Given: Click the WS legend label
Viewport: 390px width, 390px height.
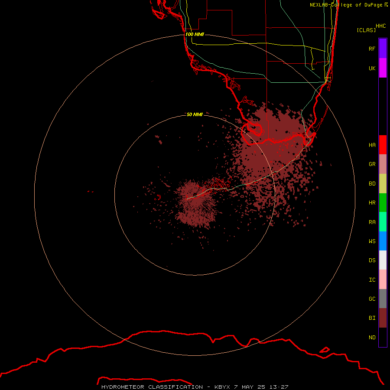Looking at the screenshot, I should (372, 241).
